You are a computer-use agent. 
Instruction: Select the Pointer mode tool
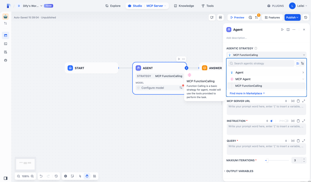[x=80, y=176]
